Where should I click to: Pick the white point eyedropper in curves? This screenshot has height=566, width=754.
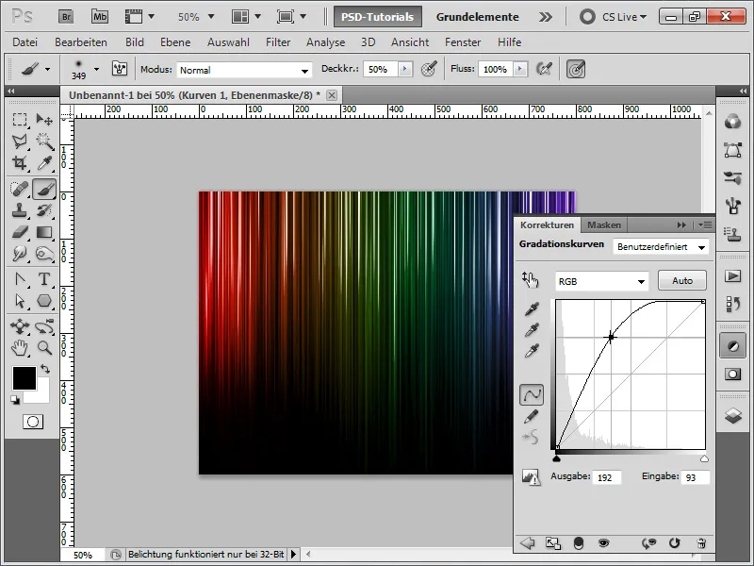click(x=532, y=351)
